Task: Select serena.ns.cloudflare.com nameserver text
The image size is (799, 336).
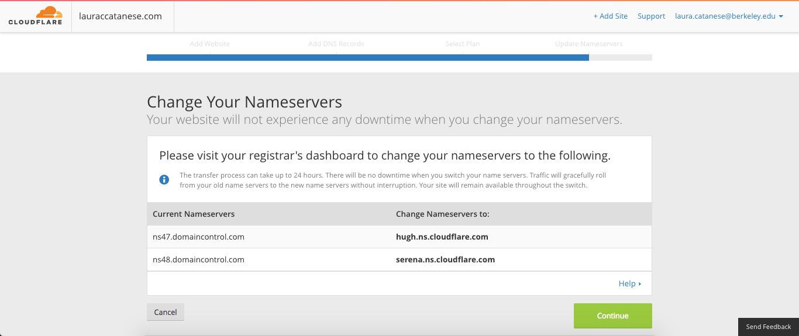Action: click(x=445, y=259)
